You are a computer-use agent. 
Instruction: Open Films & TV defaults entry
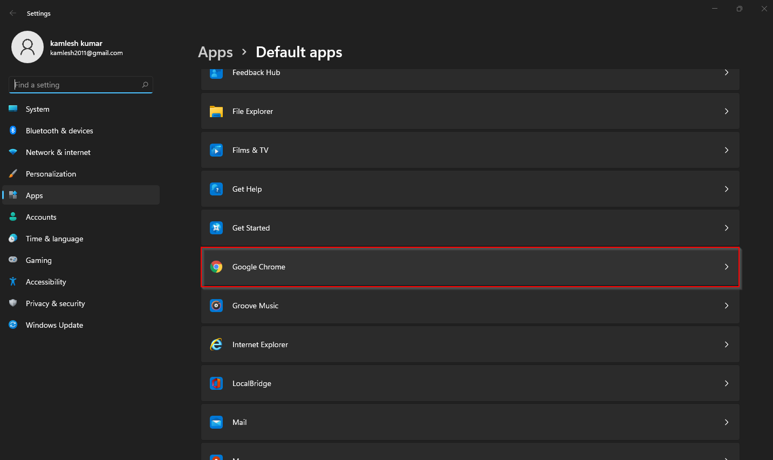470,150
